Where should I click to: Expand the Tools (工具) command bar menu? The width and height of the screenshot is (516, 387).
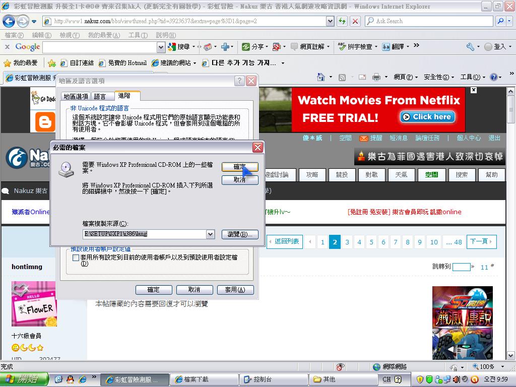coord(473,77)
